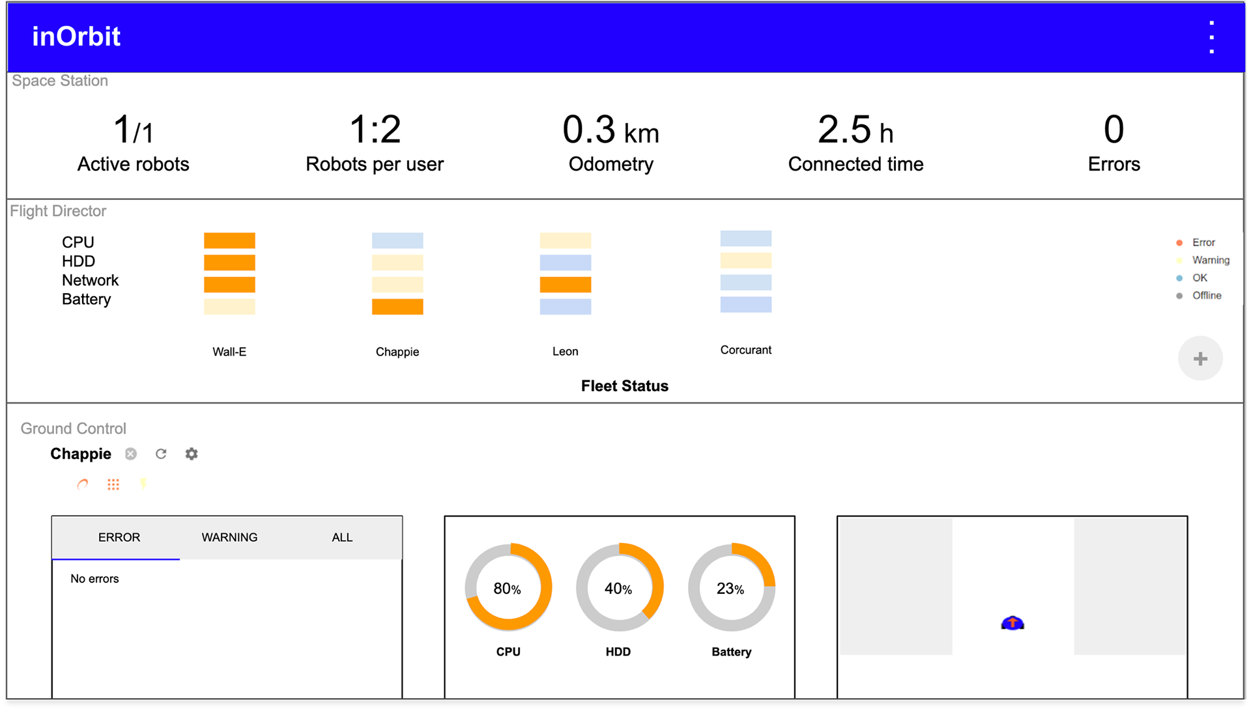Click the Connected time 2.5 h stat
Image resolution: width=1251 pixels, height=711 pixels.
tap(856, 143)
